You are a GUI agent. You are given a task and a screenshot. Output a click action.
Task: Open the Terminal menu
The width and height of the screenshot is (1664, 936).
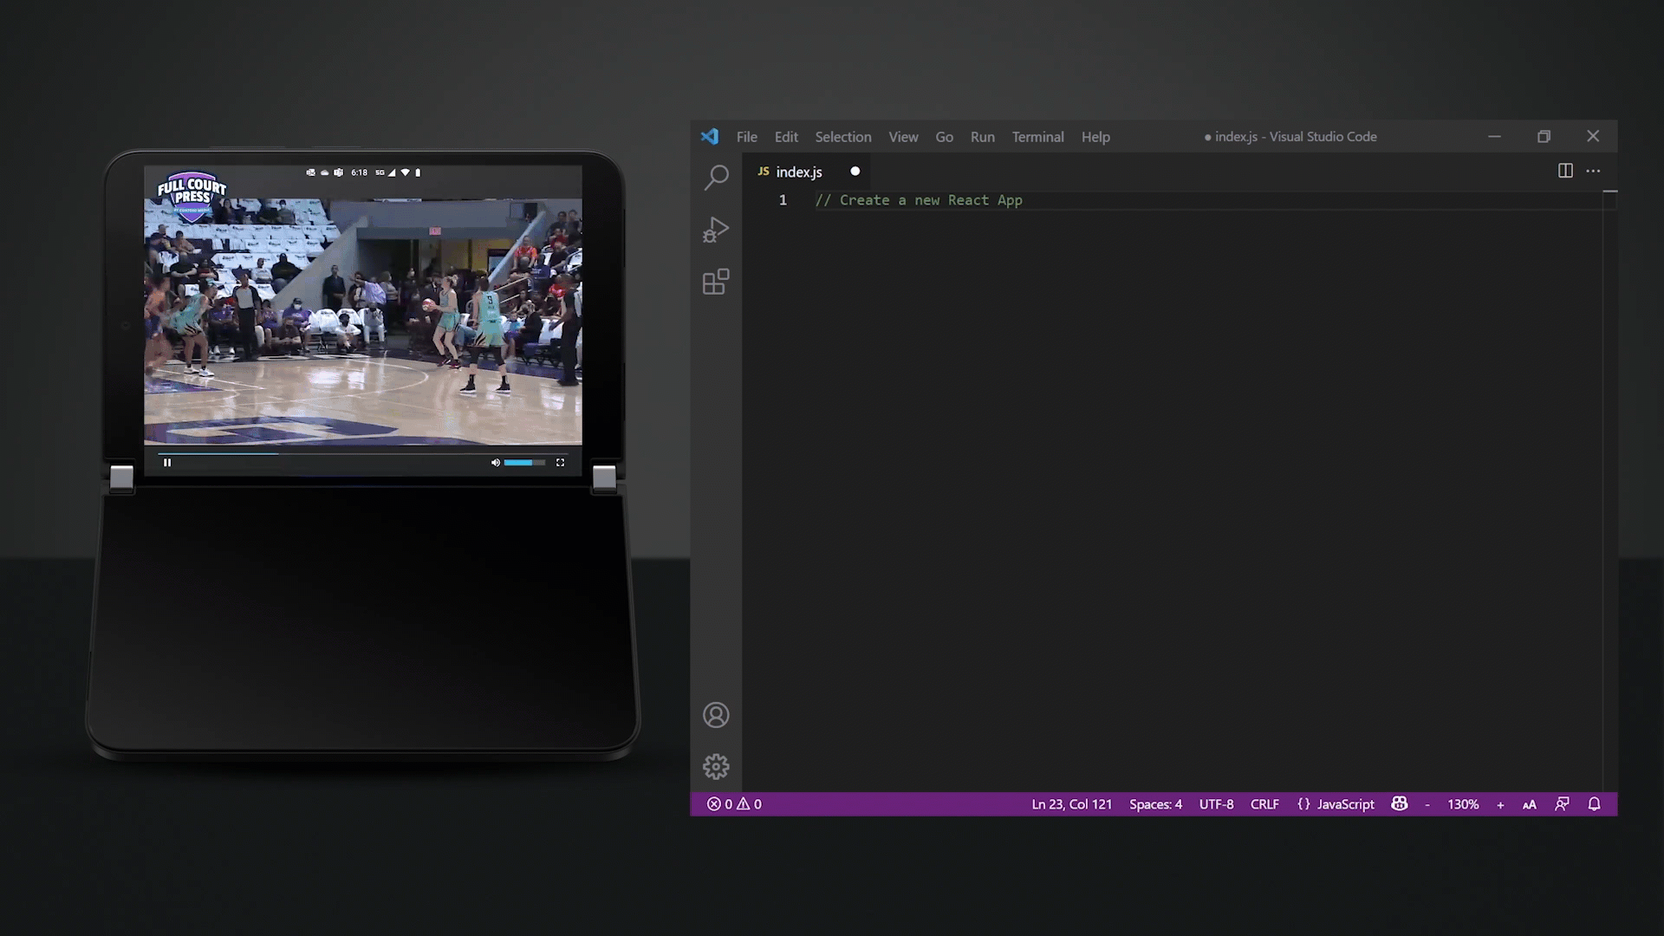tap(1037, 137)
